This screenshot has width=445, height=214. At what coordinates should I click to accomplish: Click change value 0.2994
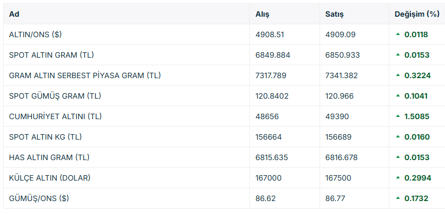418,178
